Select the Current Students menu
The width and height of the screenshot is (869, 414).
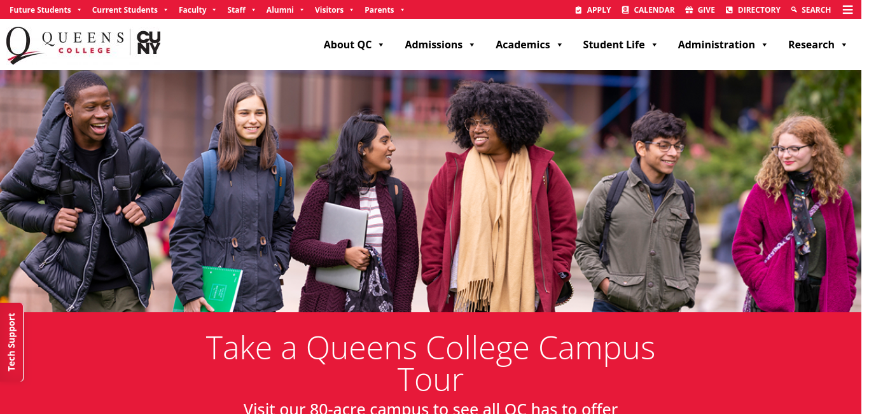click(130, 10)
